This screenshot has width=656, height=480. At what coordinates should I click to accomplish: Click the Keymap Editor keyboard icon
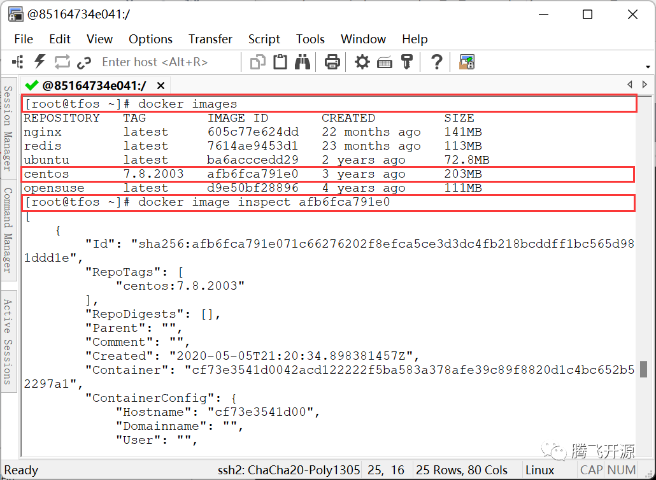385,63
